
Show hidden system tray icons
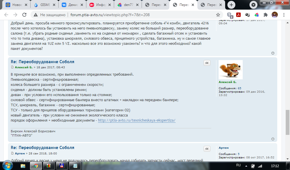pyautogui.click(x=246, y=166)
